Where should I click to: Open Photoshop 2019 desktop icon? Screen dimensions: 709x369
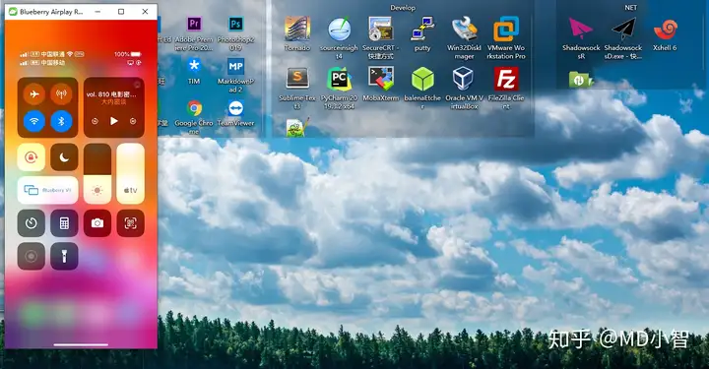click(x=235, y=33)
